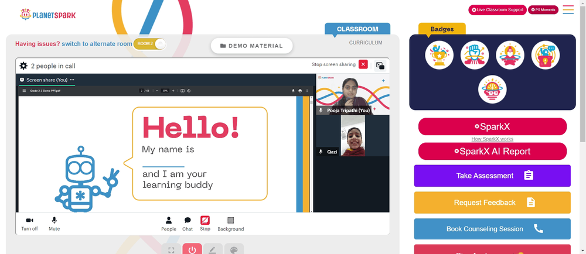Click Book Counseling Session button
This screenshot has width=586, height=254.
(x=492, y=229)
